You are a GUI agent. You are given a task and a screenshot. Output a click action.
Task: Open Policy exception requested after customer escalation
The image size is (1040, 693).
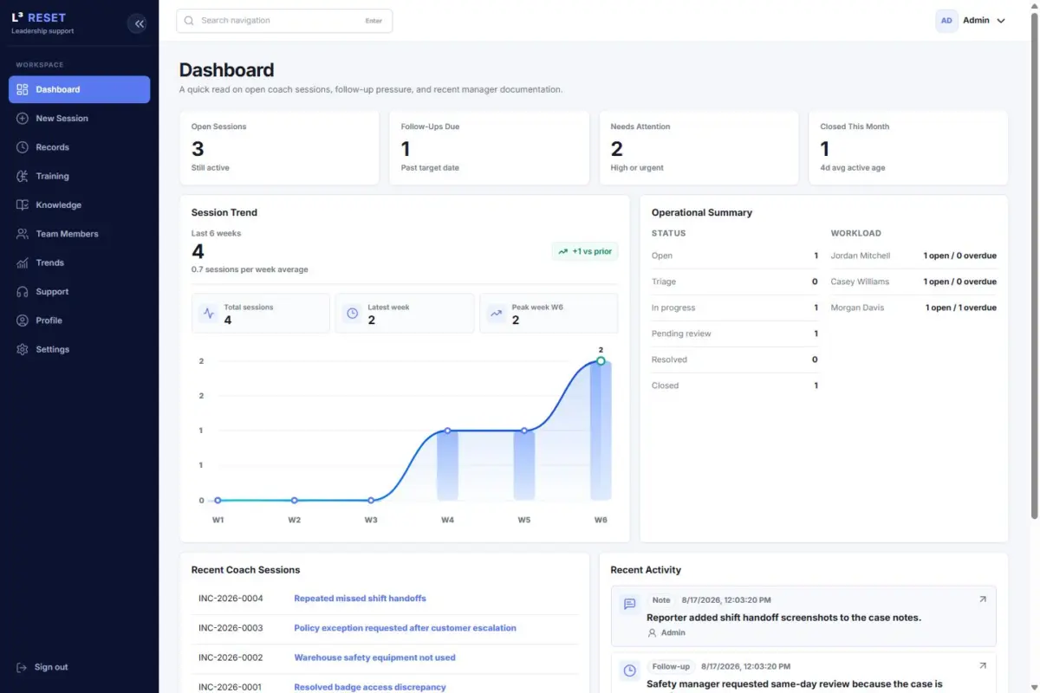pos(405,628)
